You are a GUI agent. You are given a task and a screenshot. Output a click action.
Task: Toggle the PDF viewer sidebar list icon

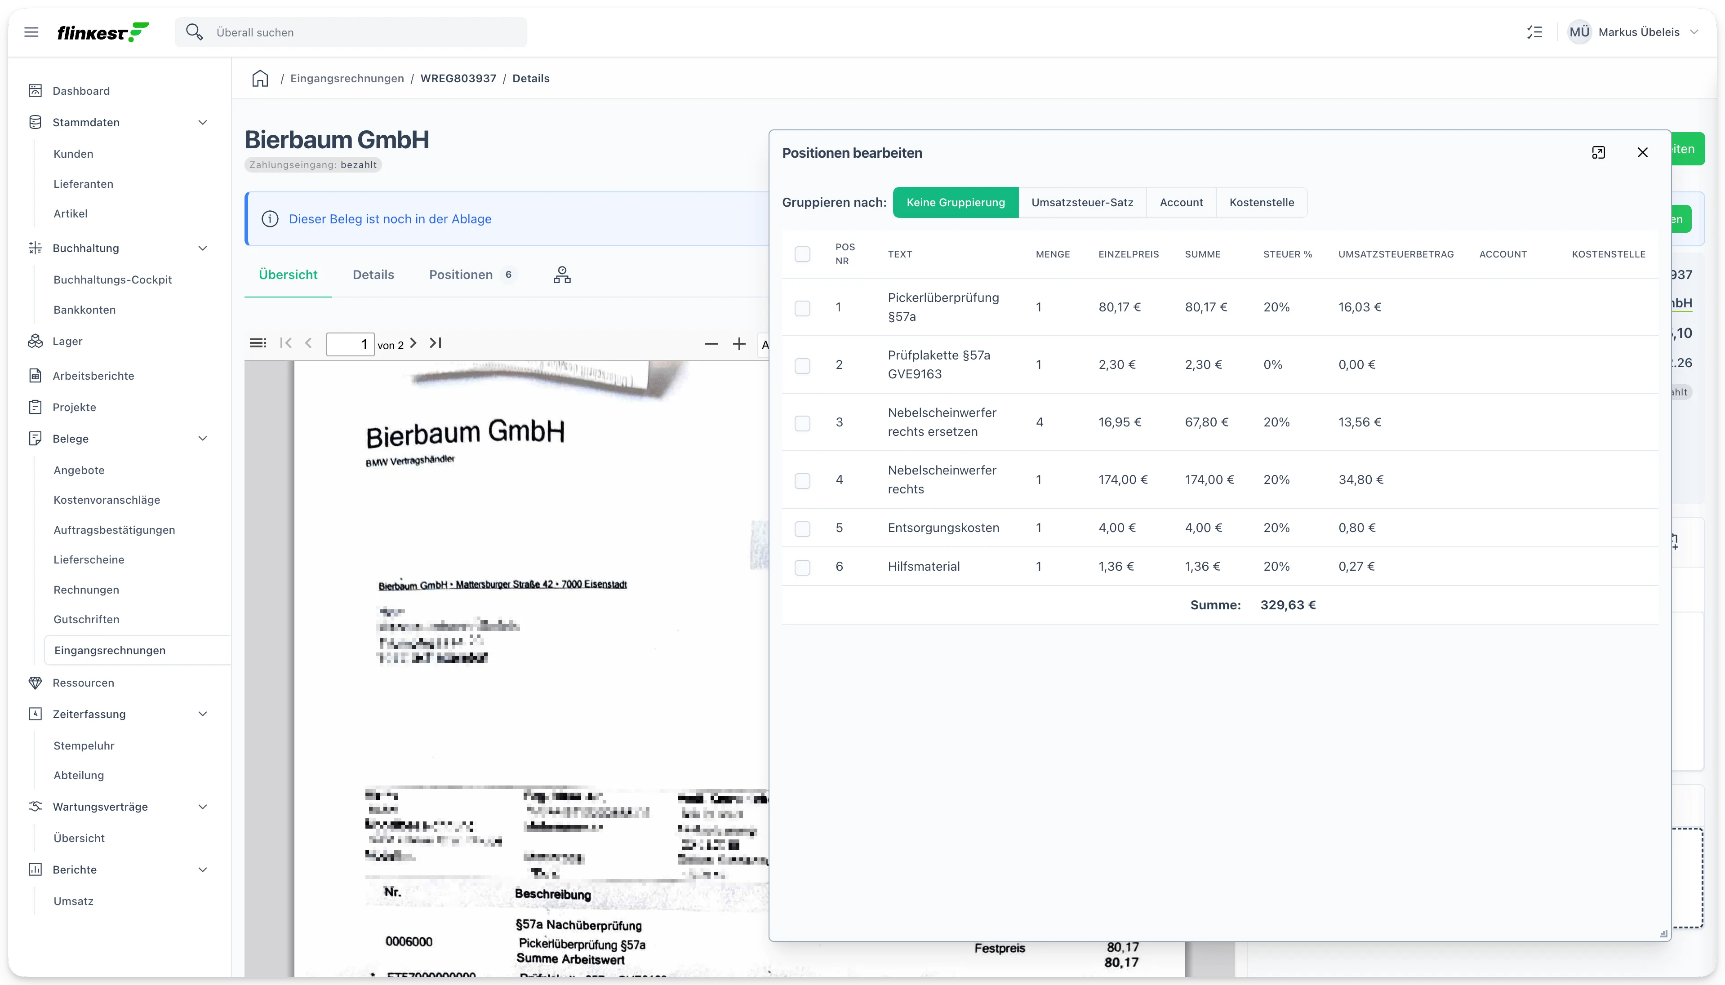click(258, 343)
